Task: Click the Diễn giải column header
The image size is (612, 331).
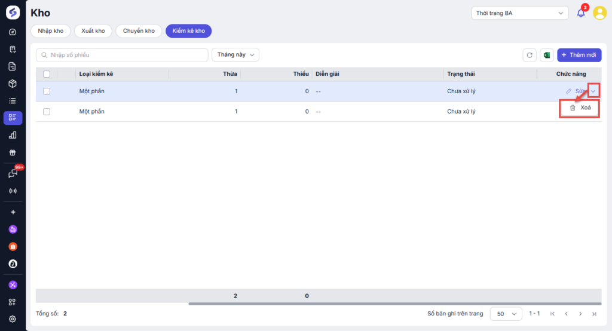Action: point(328,73)
